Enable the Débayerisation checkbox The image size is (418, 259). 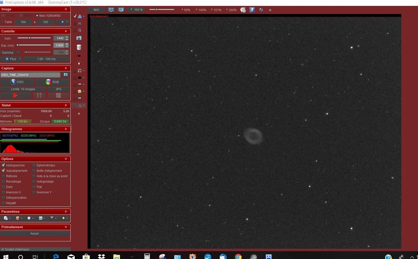3,197
